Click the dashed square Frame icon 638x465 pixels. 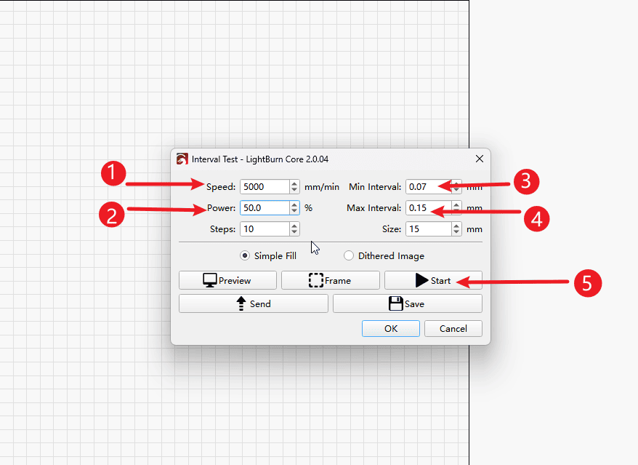tap(316, 280)
